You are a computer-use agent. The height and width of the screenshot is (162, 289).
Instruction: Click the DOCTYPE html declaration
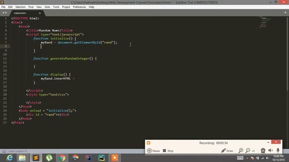(x=25, y=18)
